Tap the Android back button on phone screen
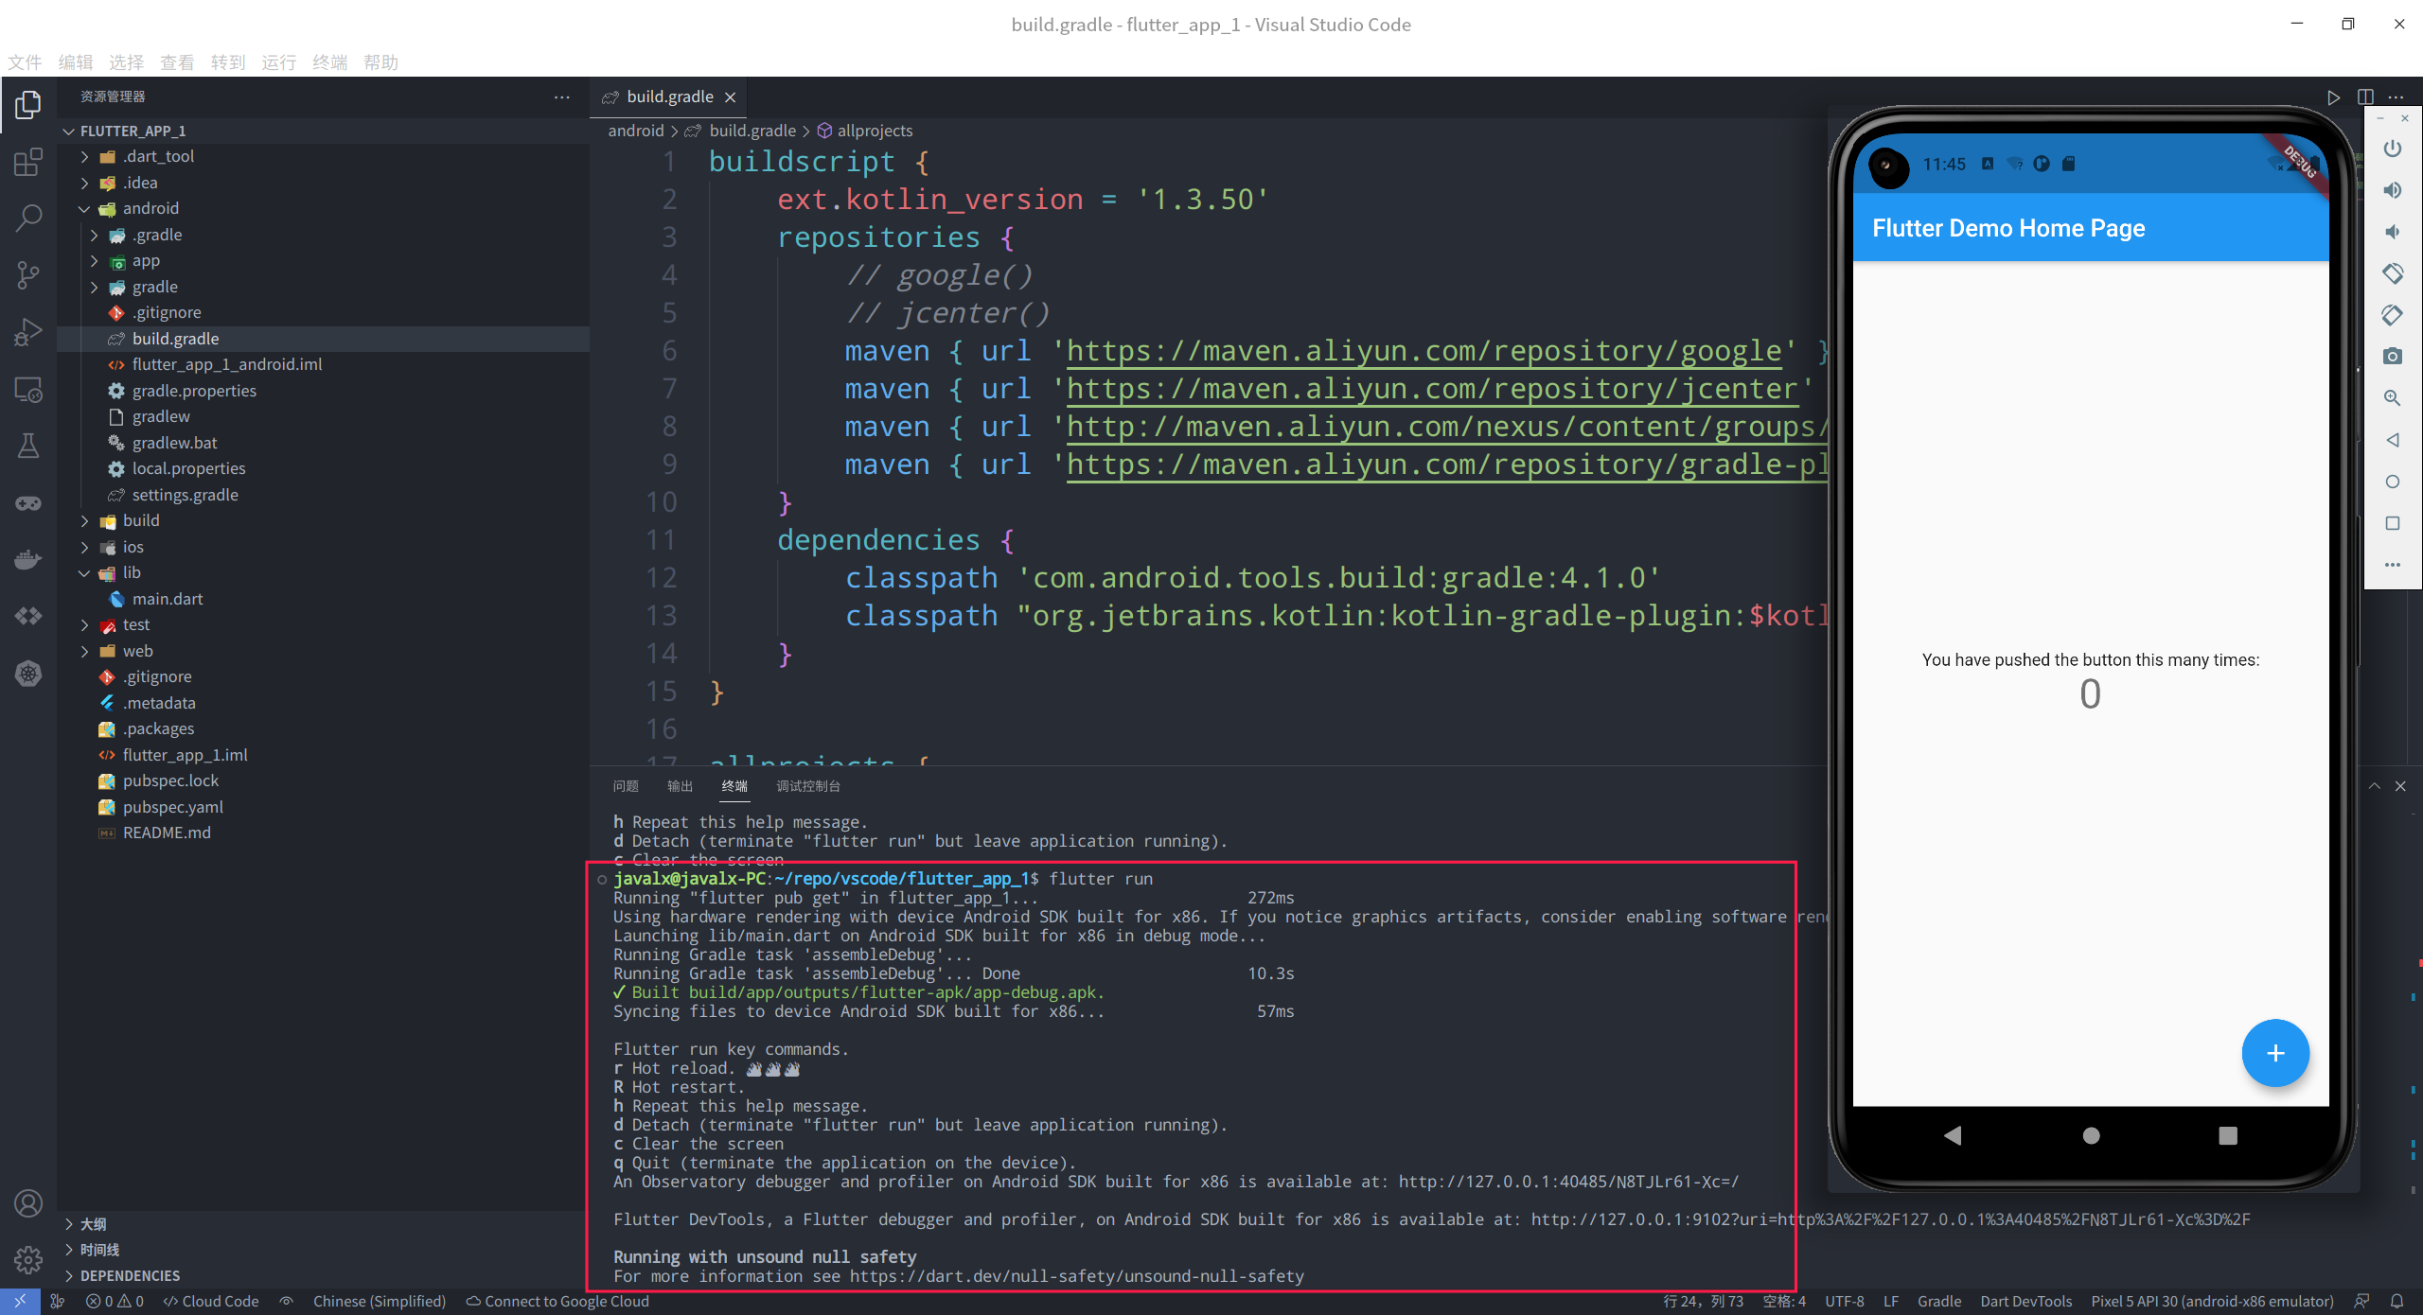The height and width of the screenshot is (1315, 2423). (1953, 1135)
